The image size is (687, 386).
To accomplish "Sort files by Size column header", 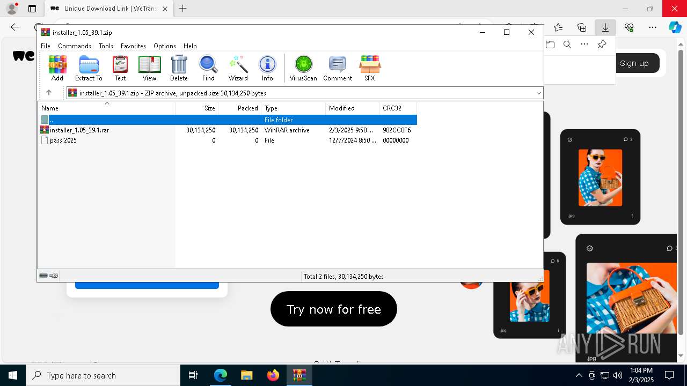I will tap(197, 108).
